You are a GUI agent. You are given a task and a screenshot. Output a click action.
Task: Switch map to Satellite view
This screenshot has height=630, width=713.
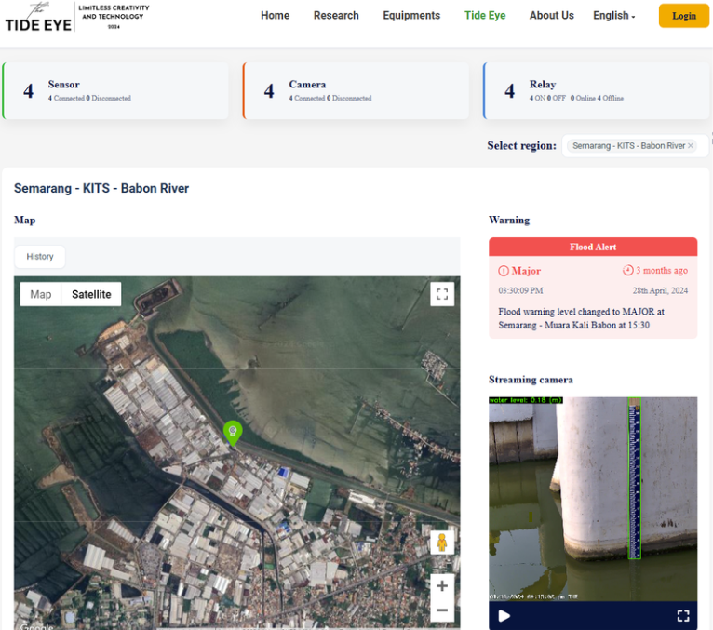tap(91, 294)
